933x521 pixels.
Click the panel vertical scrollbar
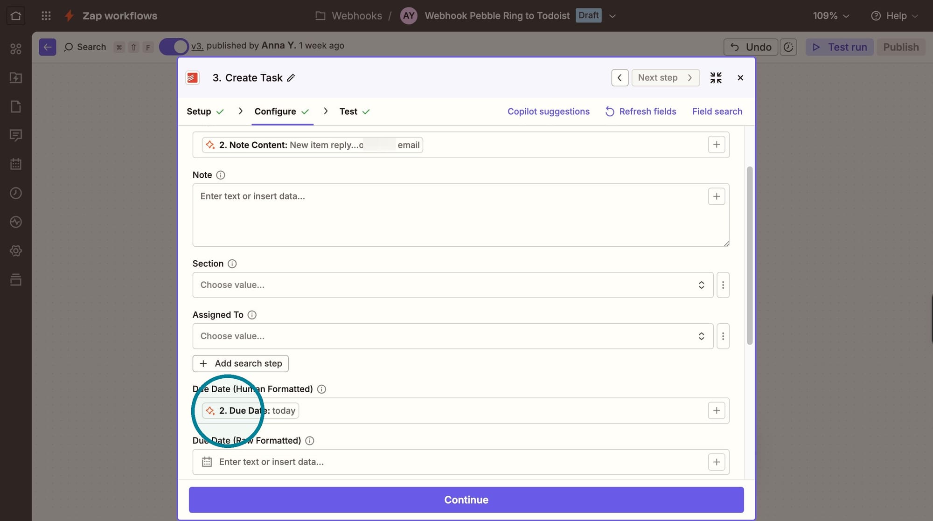point(749,255)
